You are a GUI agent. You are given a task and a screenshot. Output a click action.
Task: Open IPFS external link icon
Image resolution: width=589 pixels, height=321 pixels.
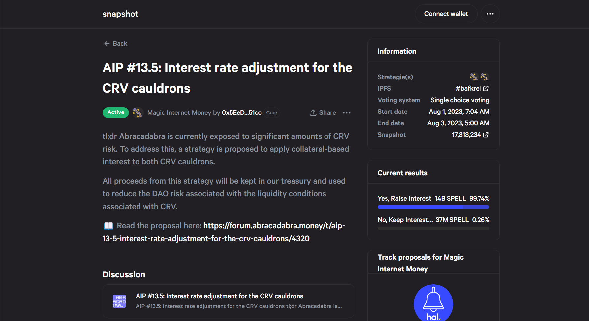coord(486,88)
